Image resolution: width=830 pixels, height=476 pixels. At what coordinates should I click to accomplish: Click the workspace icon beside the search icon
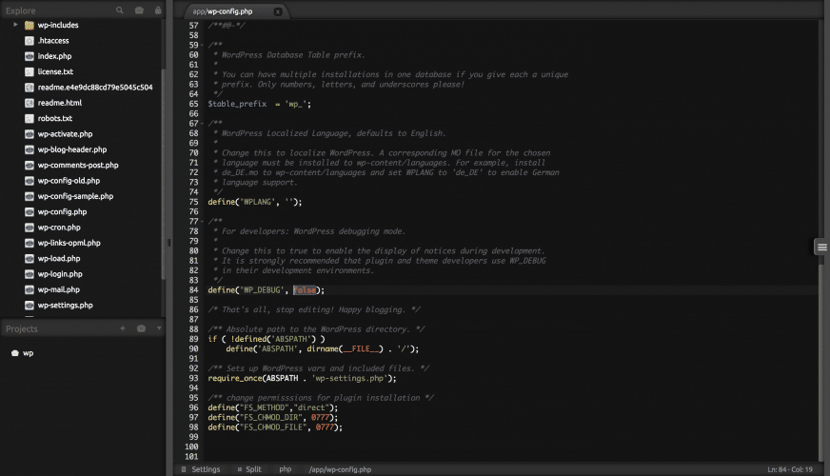[x=138, y=10]
